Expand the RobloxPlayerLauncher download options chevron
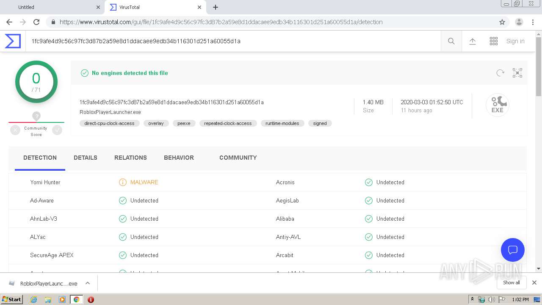 (88, 283)
